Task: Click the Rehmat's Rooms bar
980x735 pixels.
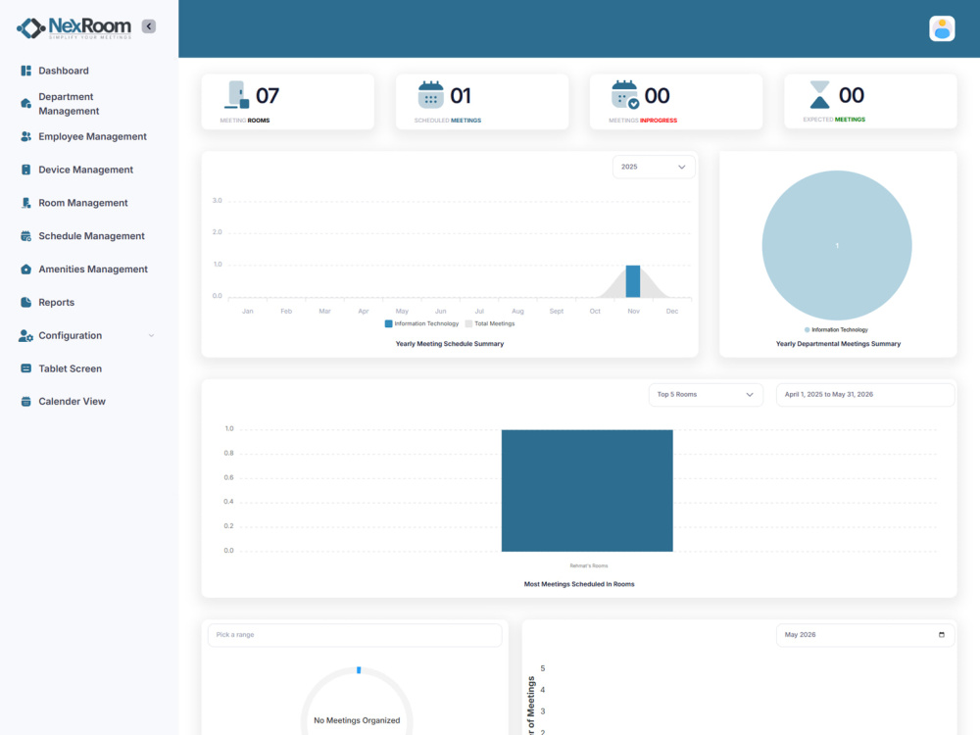Action: [x=587, y=491]
